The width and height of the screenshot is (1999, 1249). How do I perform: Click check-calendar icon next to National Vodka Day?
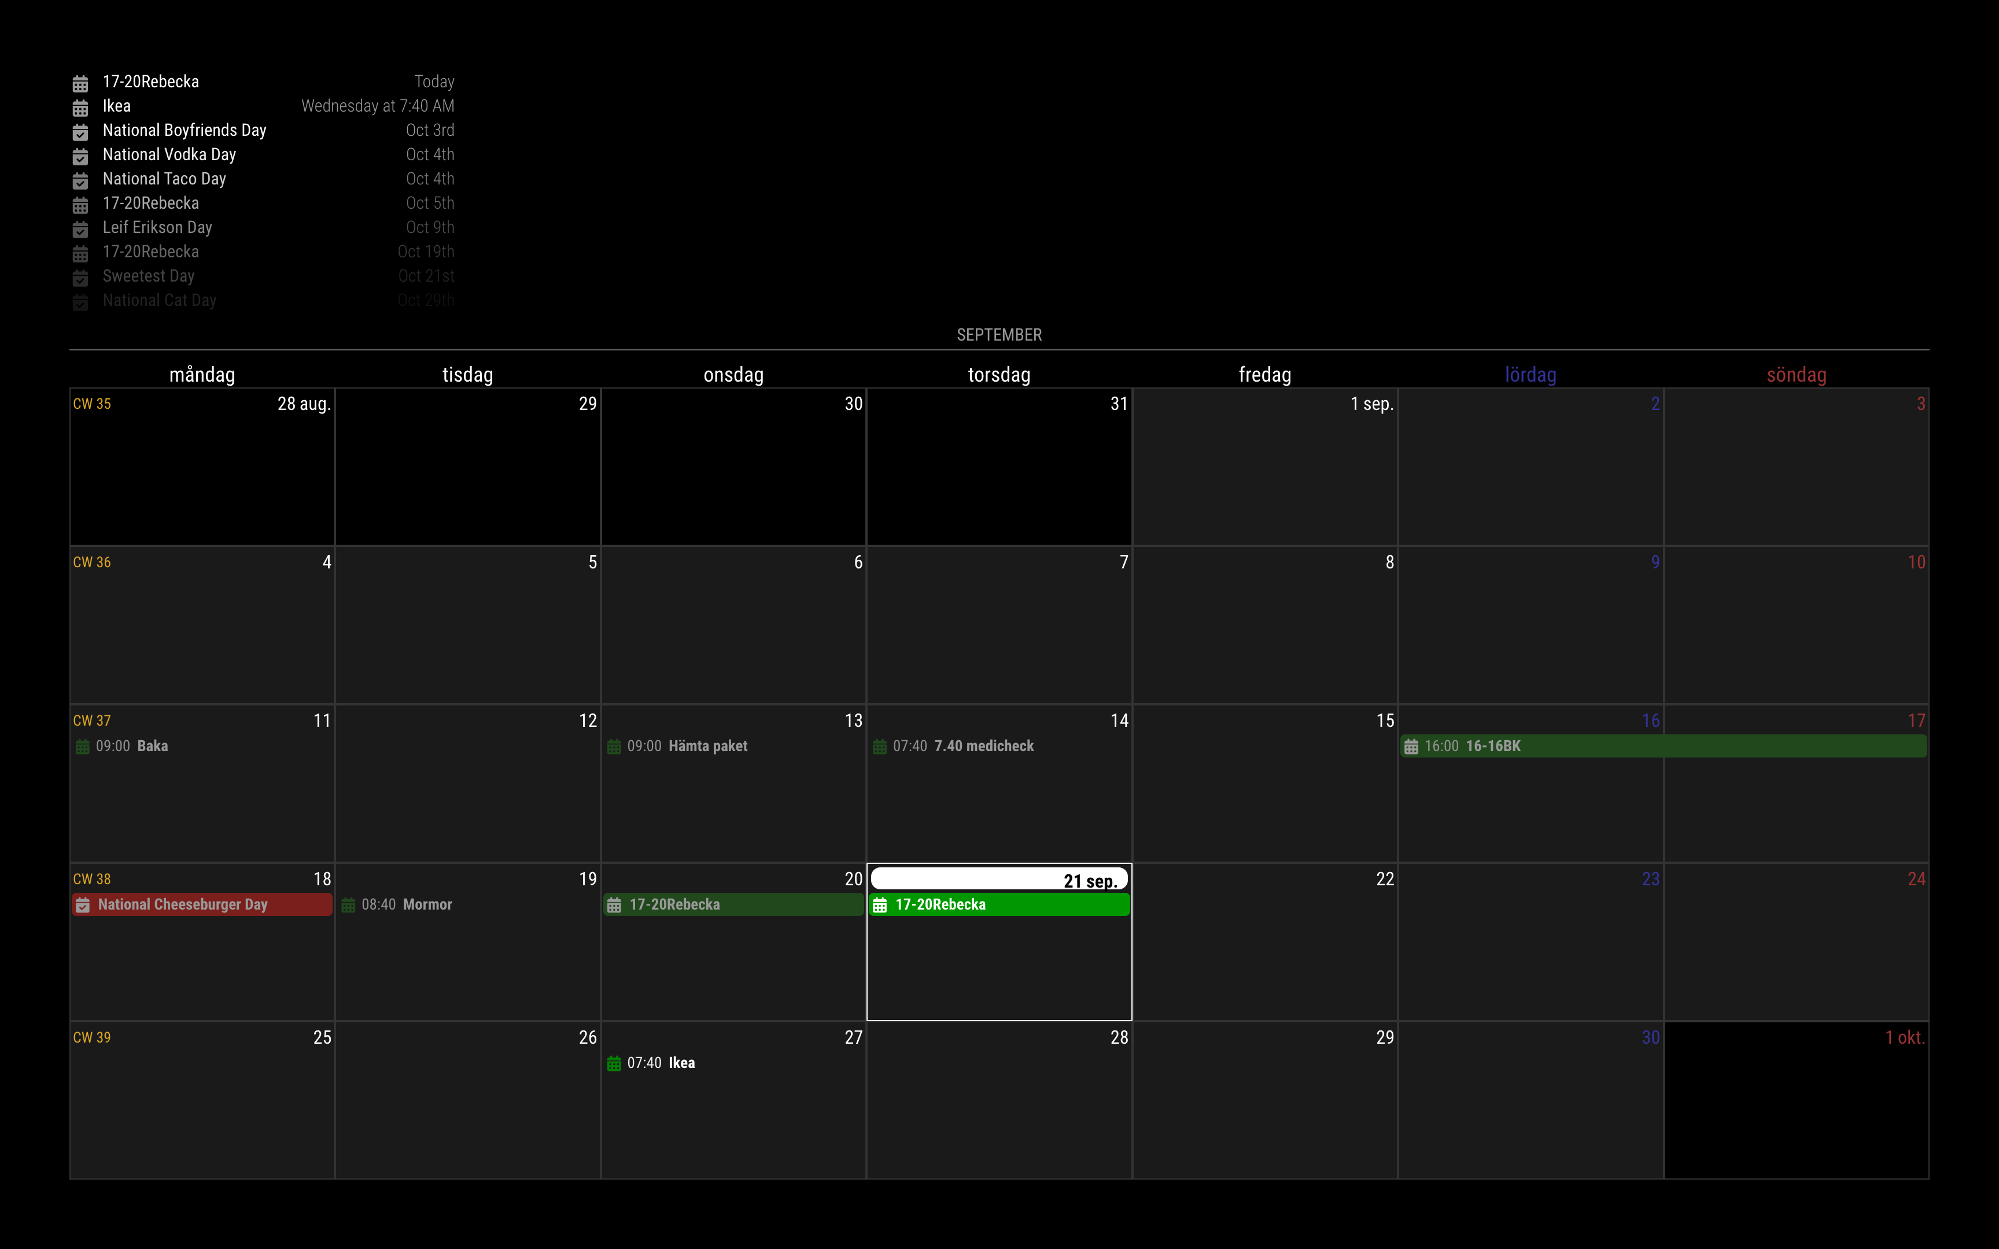point(80,156)
